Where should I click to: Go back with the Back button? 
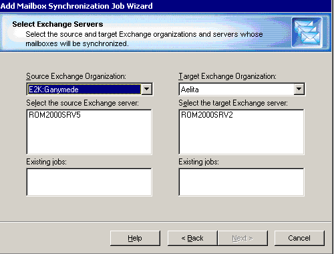(192, 238)
